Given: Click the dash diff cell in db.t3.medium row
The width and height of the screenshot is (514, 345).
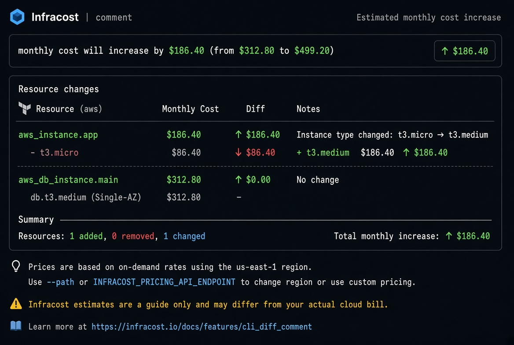Looking at the screenshot, I should coord(239,197).
